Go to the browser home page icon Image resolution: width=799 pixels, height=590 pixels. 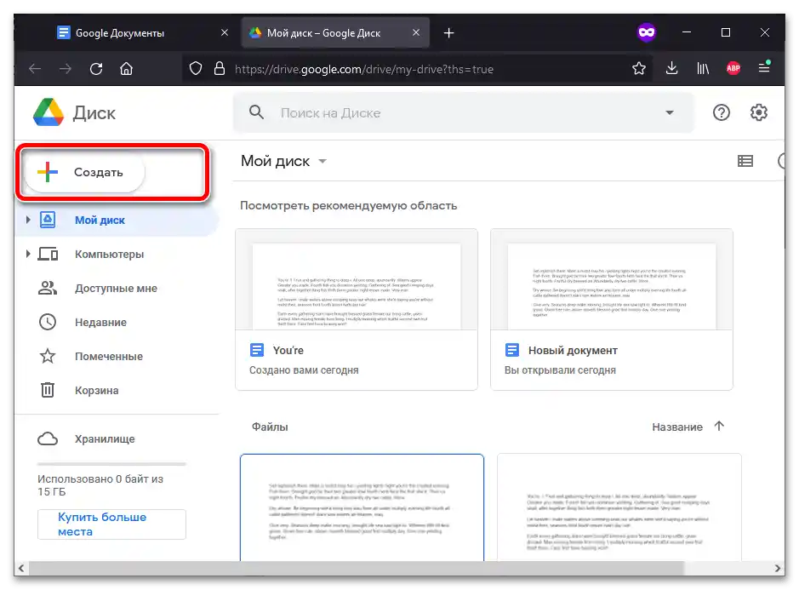click(127, 69)
